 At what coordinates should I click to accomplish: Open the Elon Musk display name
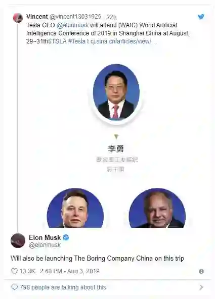(45, 237)
